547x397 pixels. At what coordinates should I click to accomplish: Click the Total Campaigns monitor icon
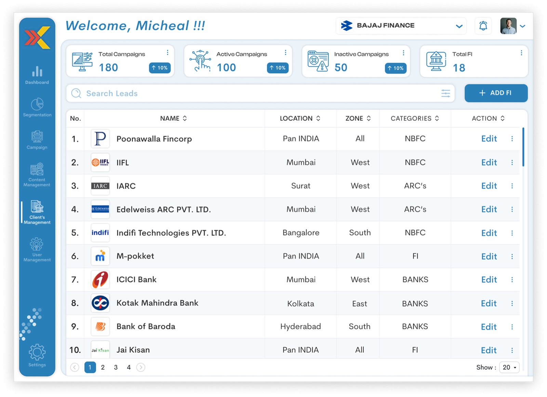pyautogui.click(x=82, y=62)
